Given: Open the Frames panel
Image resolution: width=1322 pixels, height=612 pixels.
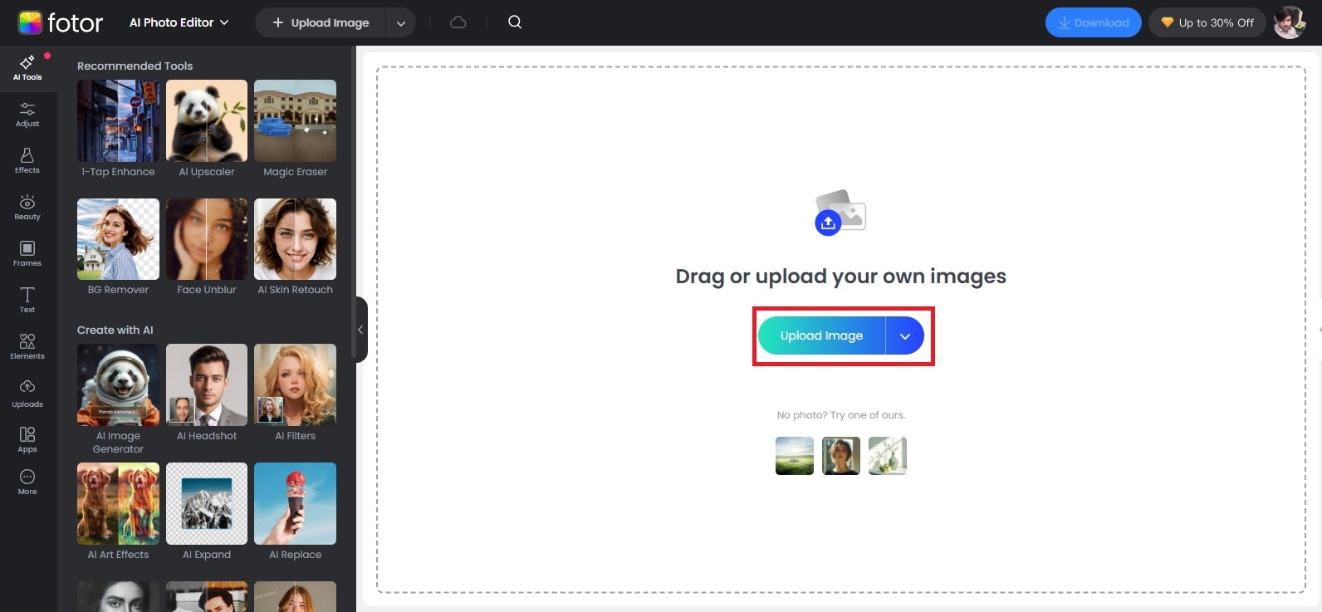Looking at the screenshot, I should [x=27, y=254].
